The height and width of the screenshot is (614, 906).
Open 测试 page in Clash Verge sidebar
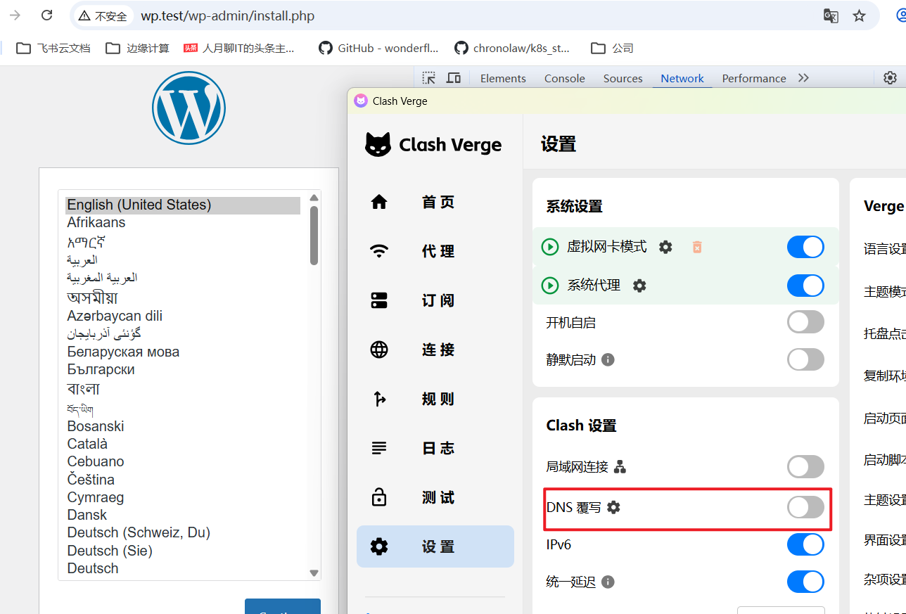pos(435,498)
